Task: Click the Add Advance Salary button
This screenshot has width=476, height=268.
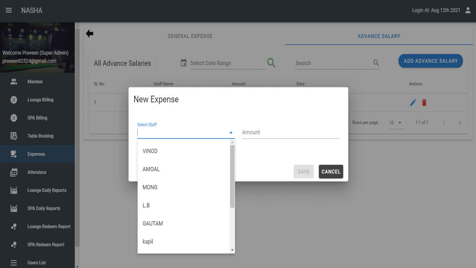Action: click(x=431, y=61)
